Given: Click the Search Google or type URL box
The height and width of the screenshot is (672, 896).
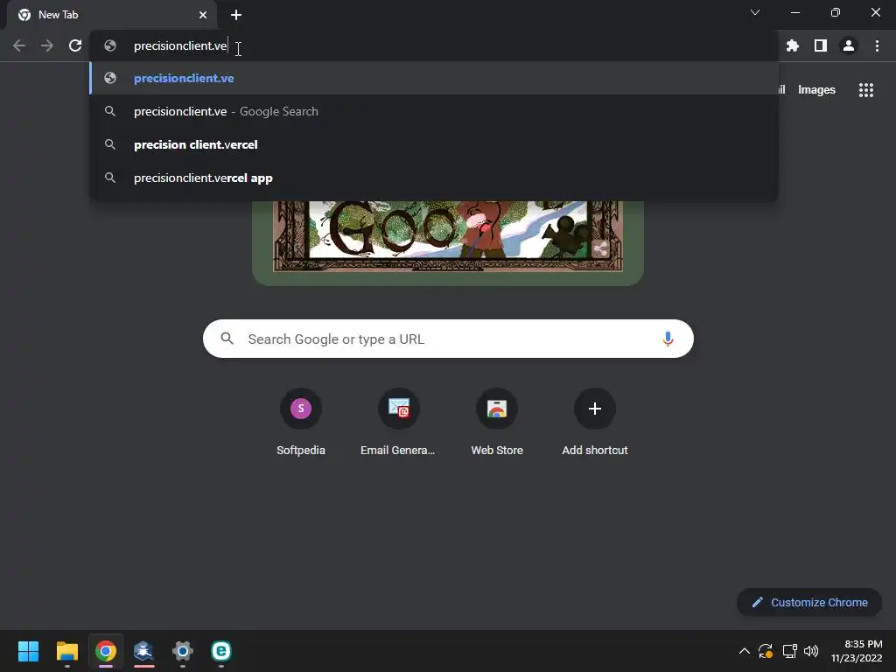Looking at the screenshot, I should pyautogui.click(x=448, y=339).
